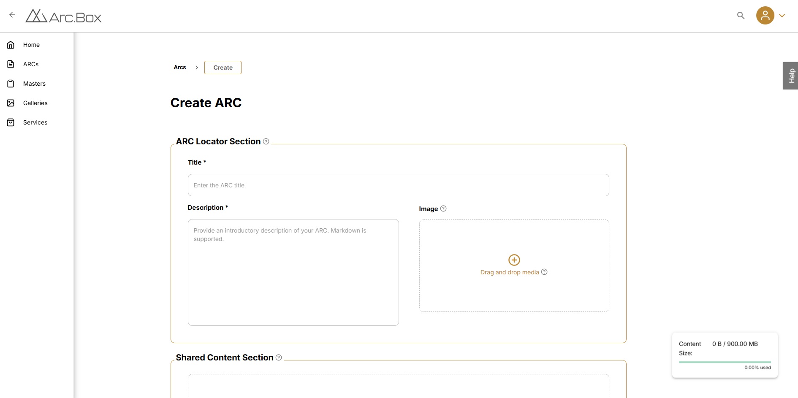
Task: Click the Masters clipboard icon
Action: click(11, 84)
